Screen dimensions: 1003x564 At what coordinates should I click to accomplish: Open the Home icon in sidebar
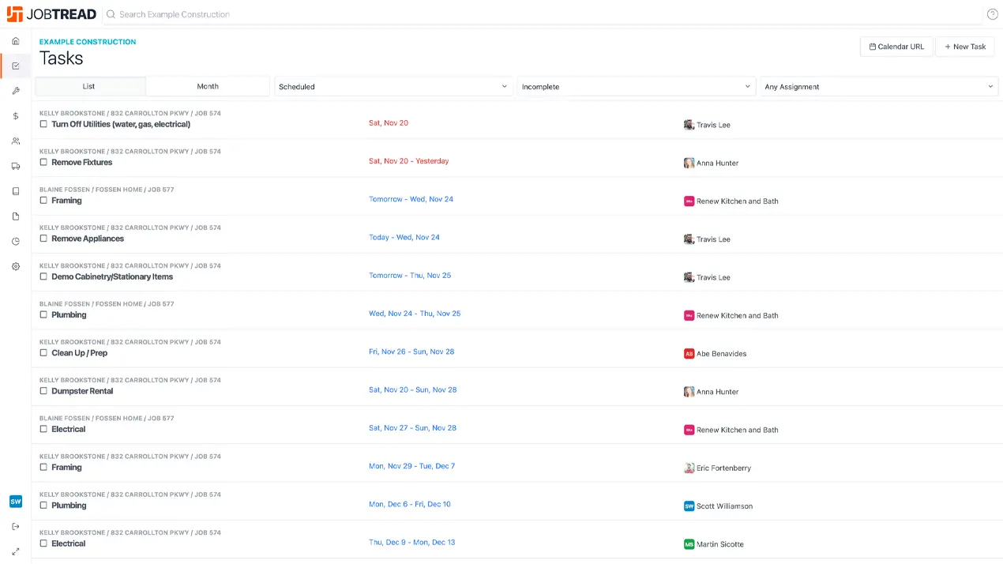point(16,41)
